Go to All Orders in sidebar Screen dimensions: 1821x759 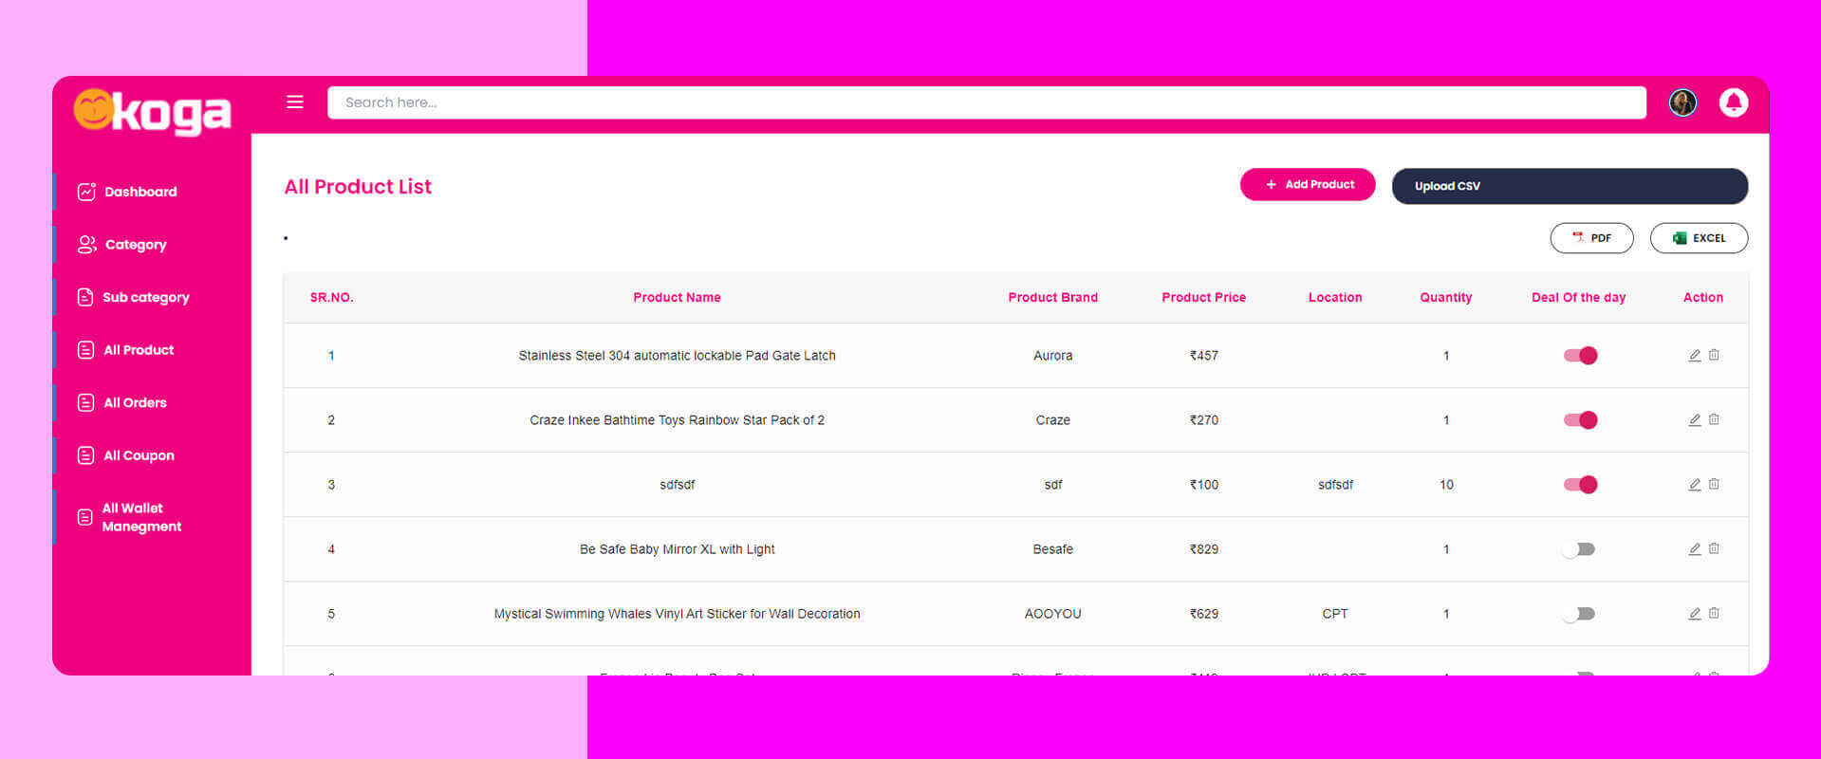(x=135, y=402)
